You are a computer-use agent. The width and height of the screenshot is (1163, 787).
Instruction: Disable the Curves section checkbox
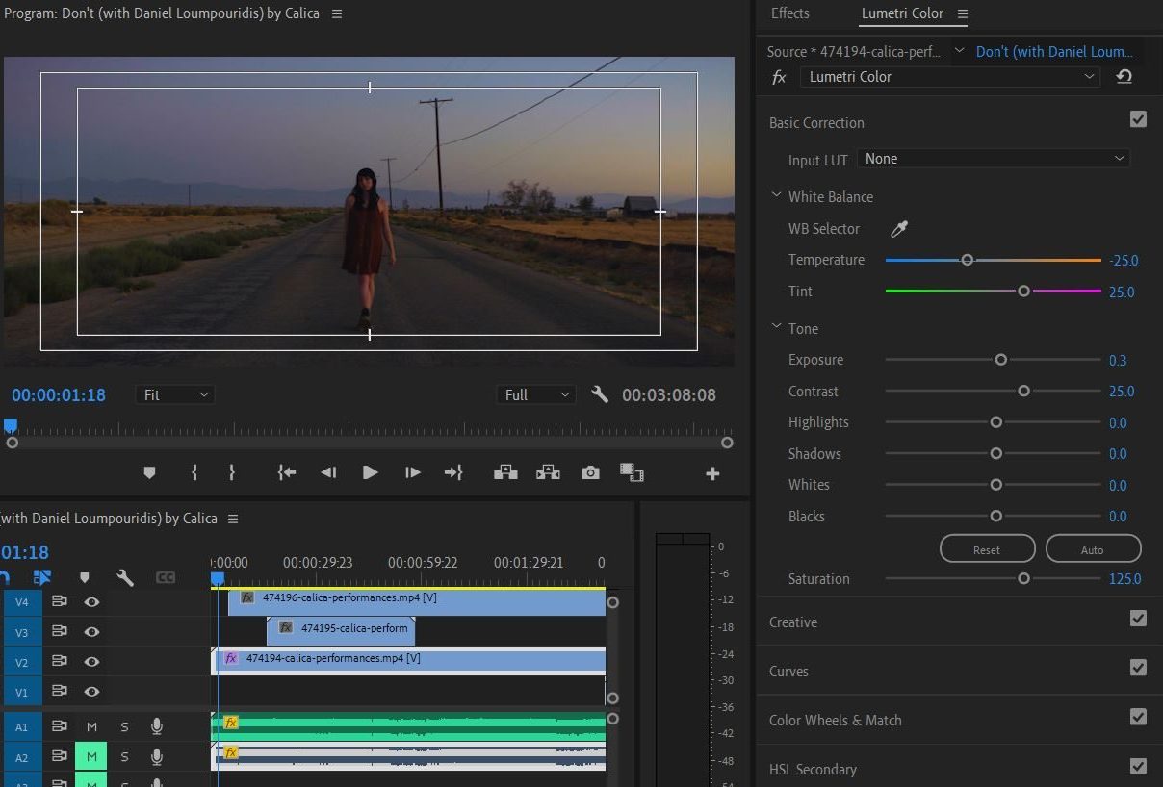pos(1138,668)
